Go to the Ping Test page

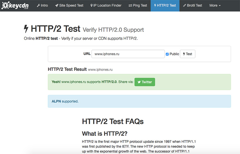pyautogui.click(x=138, y=6)
